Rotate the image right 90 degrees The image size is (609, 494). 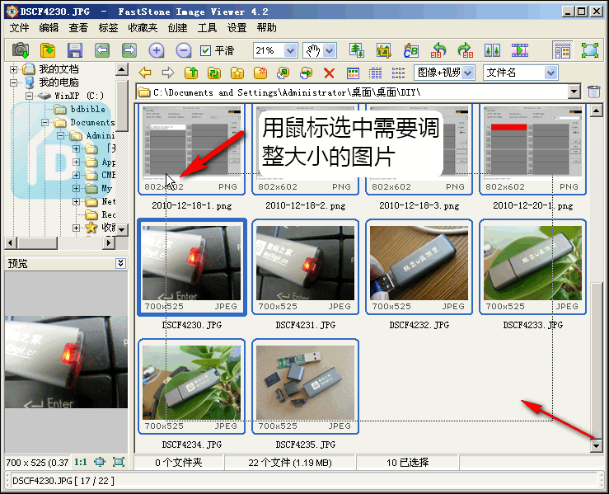click(466, 50)
